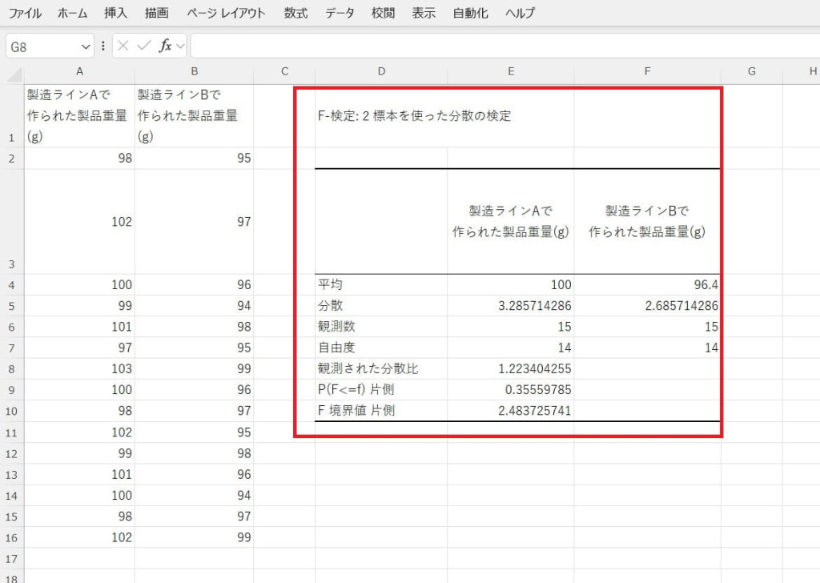Click the Select All corner triangle

[14, 74]
